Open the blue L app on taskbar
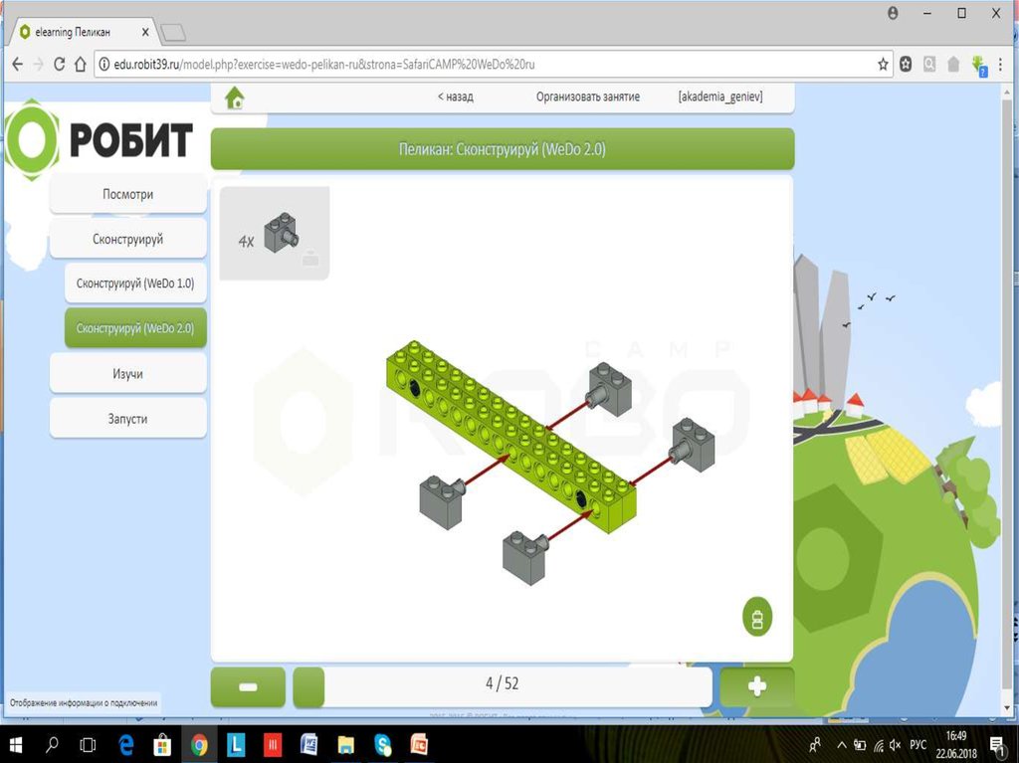This screenshot has height=763, width=1019. (236, 745)
